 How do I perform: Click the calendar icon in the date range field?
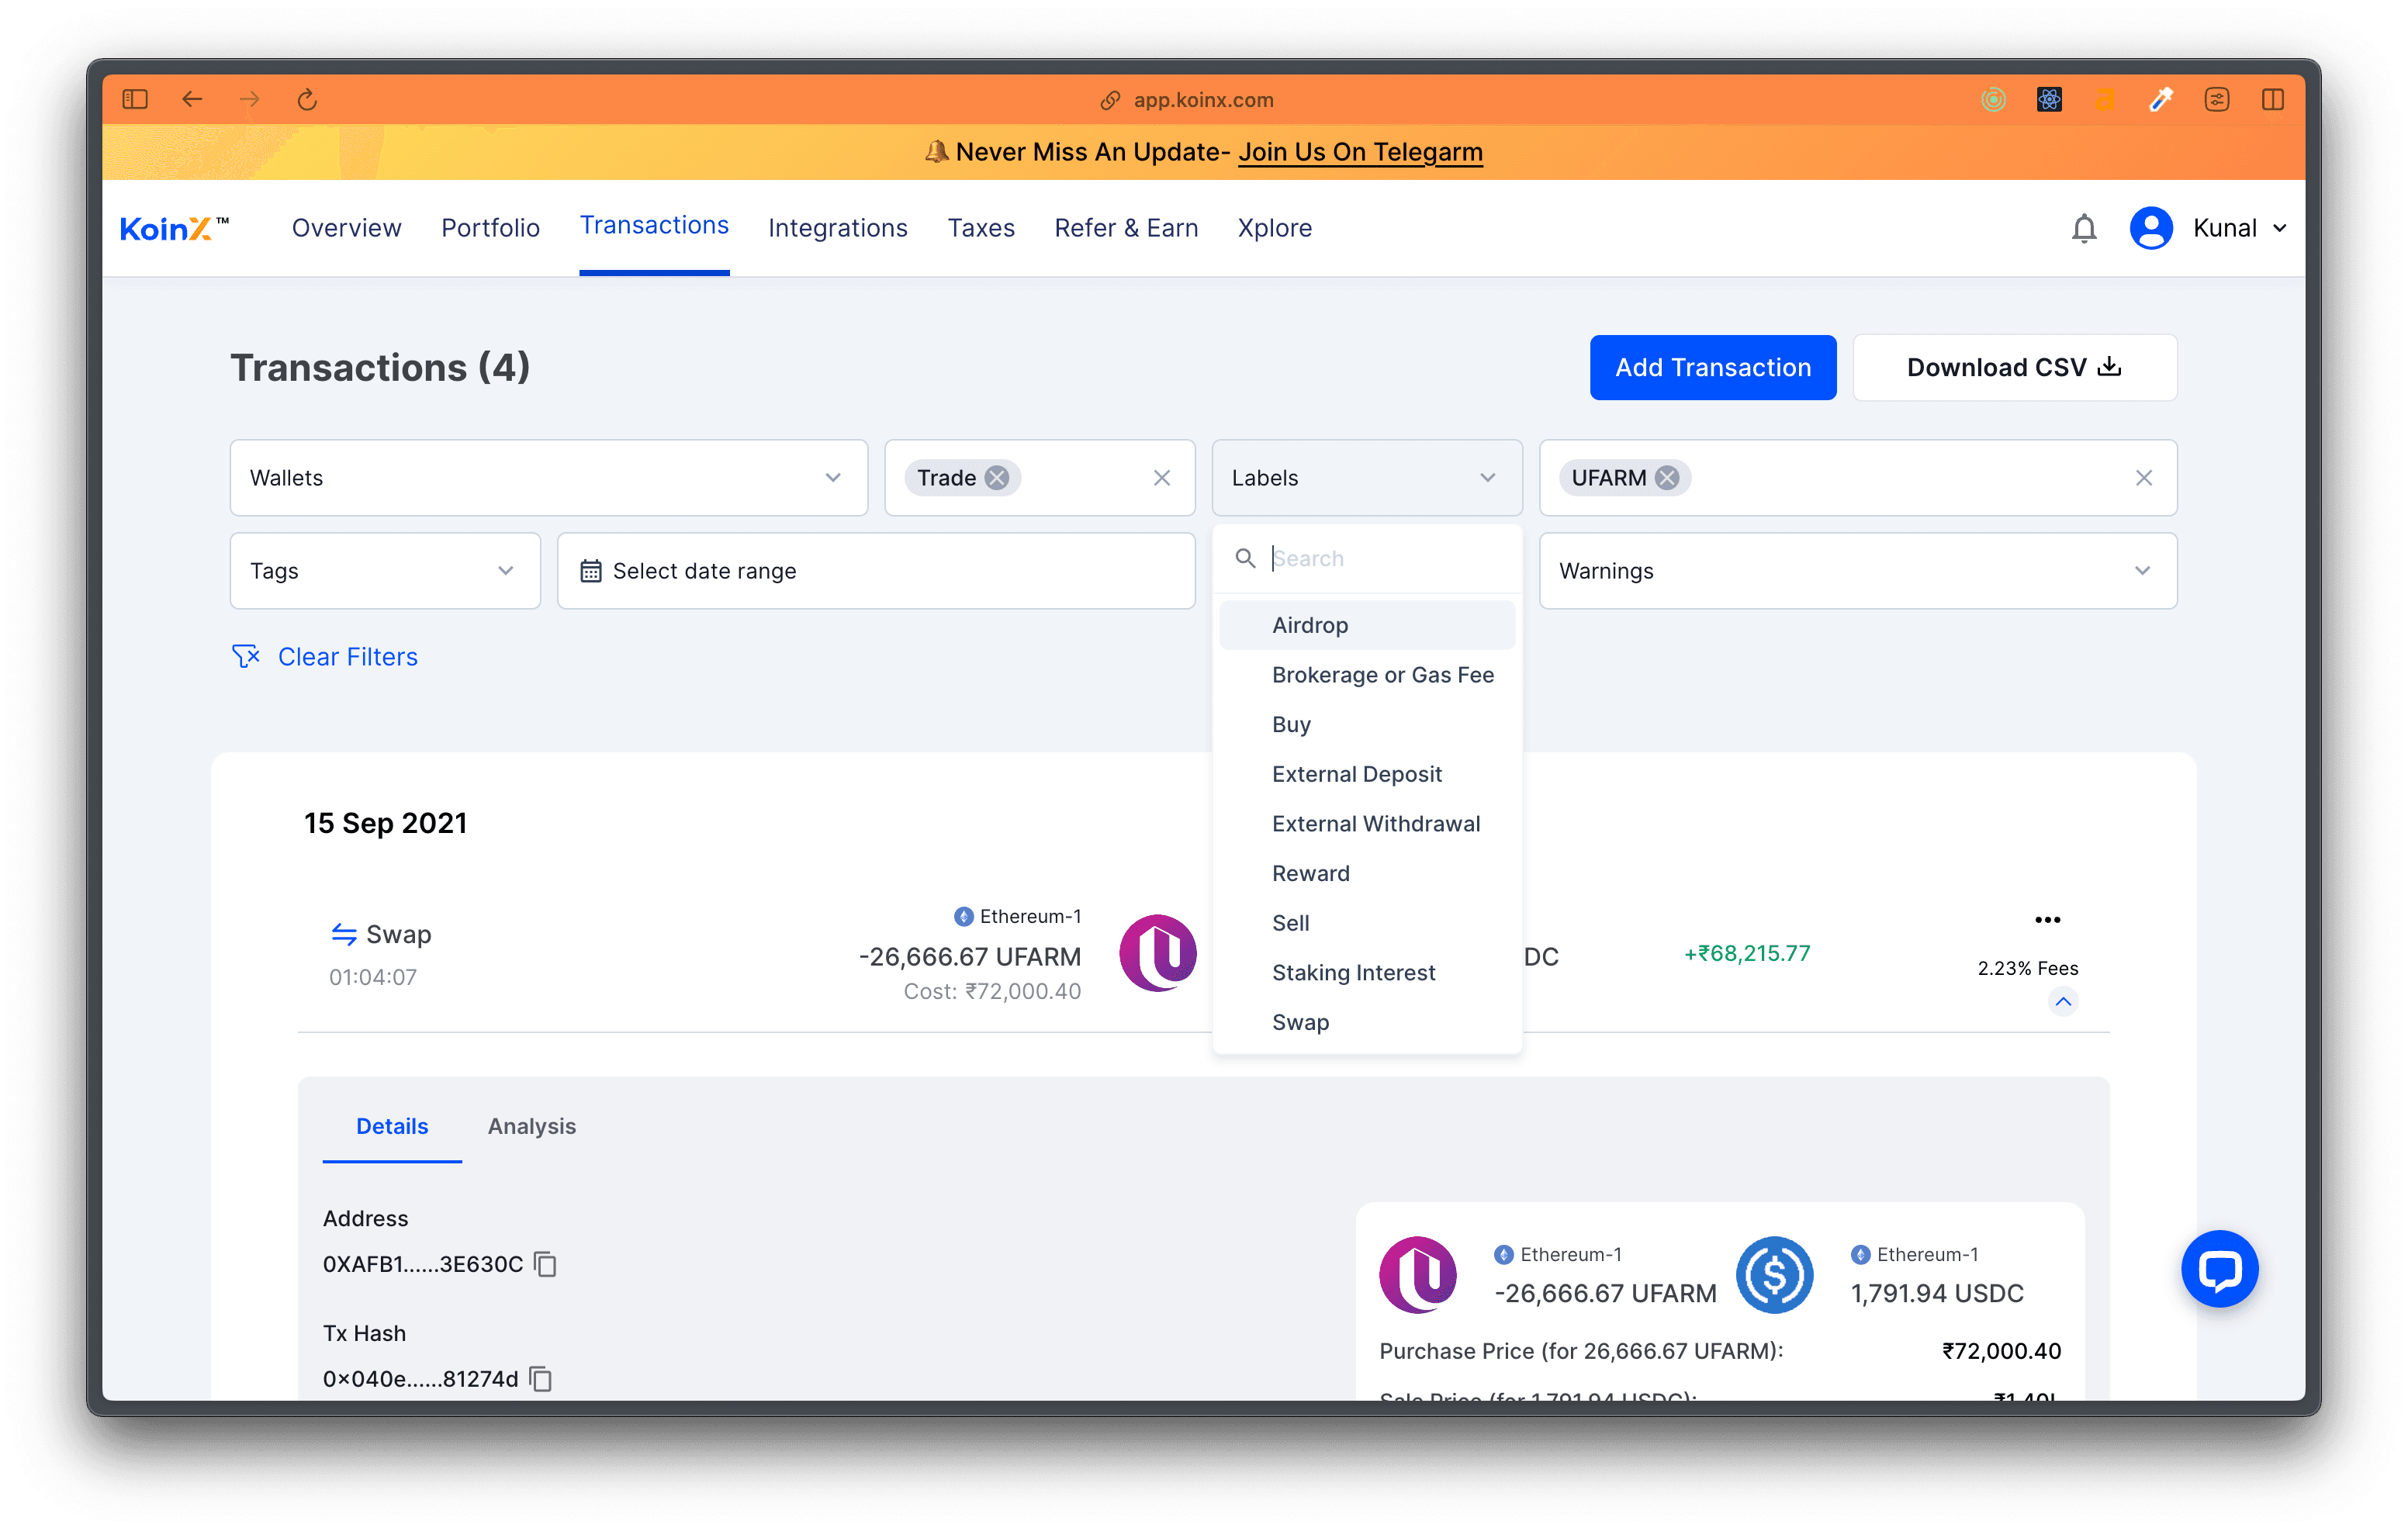click(x=591, y=570)
